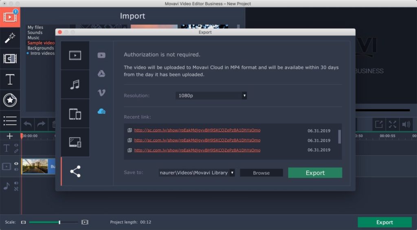Switch to Save for TVs tab
The height and width of the screenshot is (230, 417).
tap(75, 143)
